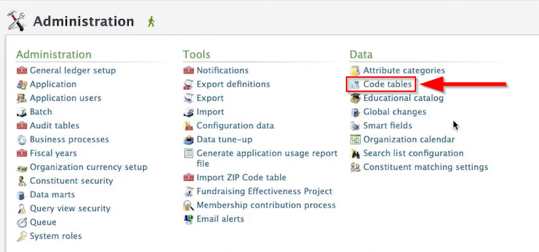Viewport: 539px width, 252px height.
Task: Open Membership contribution process link
Action: click(x=266, y=205)
